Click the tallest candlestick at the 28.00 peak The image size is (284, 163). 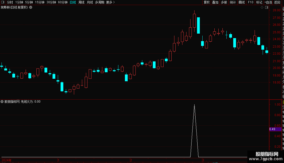click(x=194, y=21)
